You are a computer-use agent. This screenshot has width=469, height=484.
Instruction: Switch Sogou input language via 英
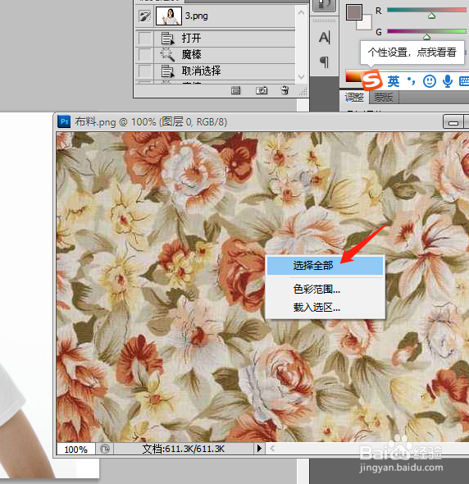coord(394,81)
